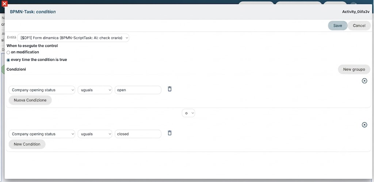Select the 'on modification' radio option
This screenshot has height=182, width=374.
[x=8, y=53]
